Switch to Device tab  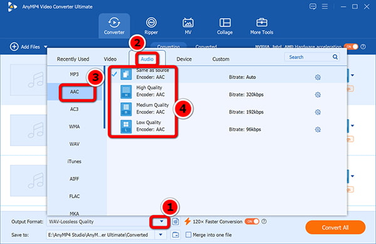tap(184, 59)
